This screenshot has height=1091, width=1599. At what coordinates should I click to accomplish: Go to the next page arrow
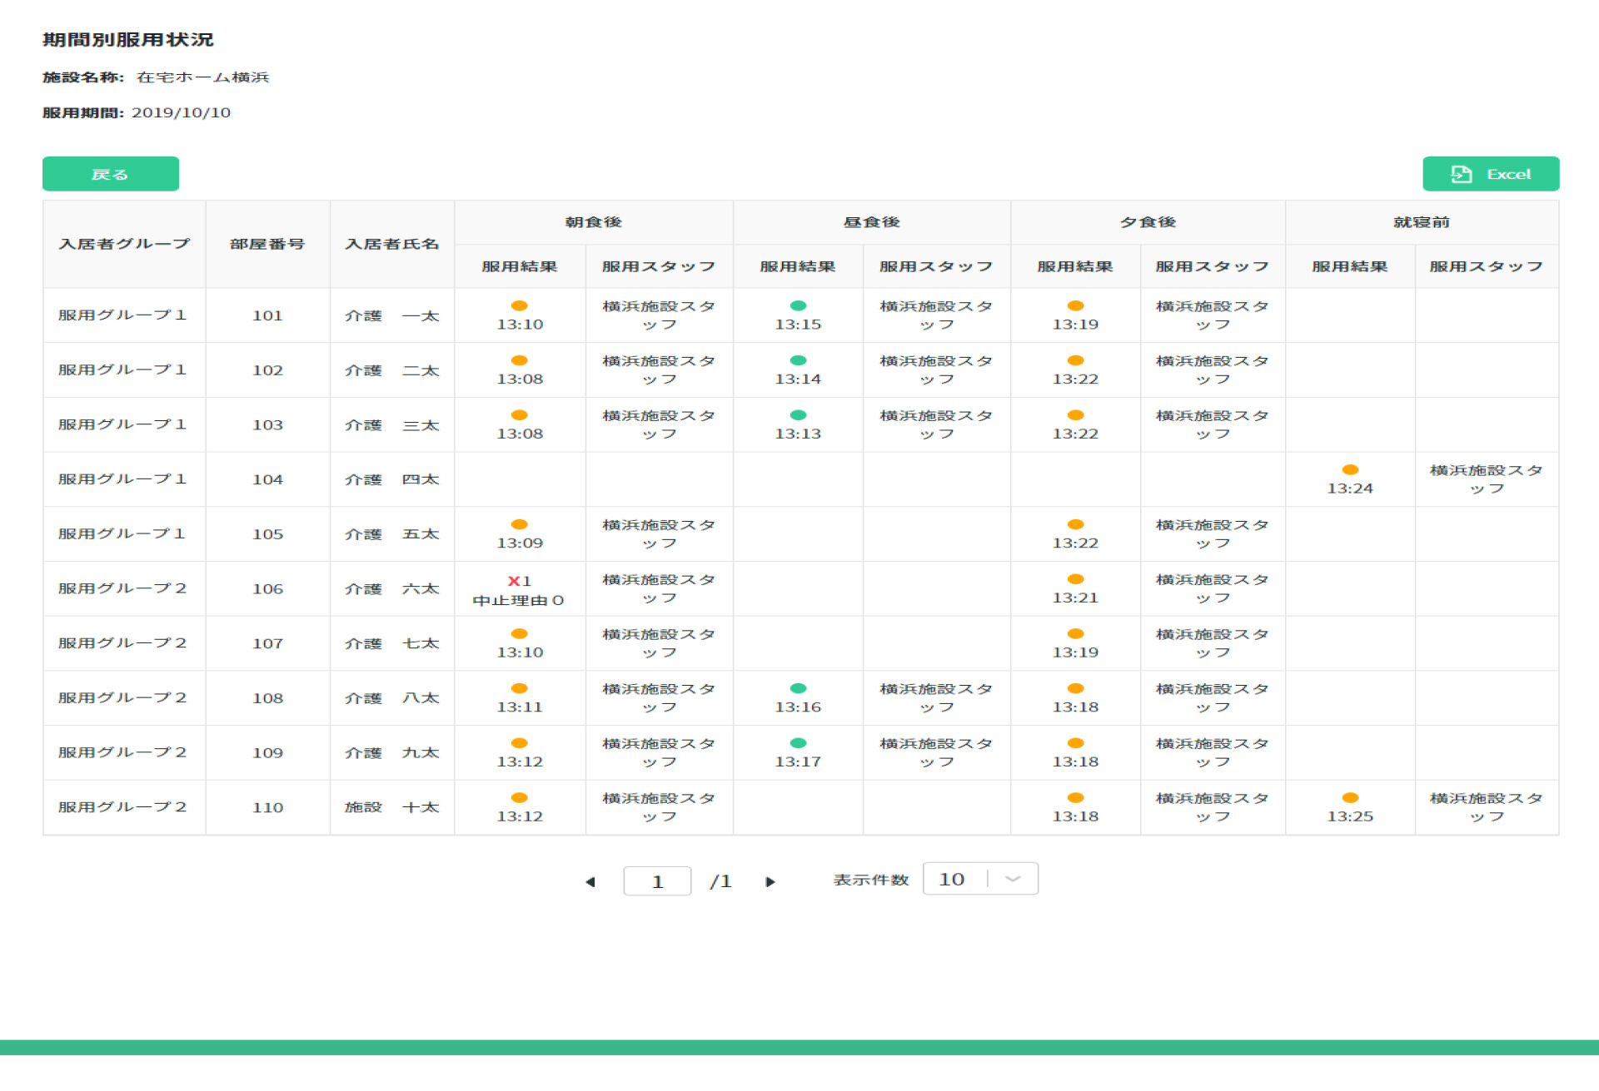pyautogui.click(x=770, y=881)
